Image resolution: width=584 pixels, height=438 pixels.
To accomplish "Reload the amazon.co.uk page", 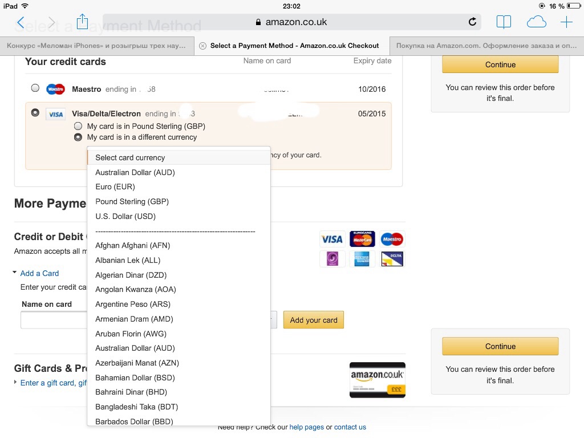I will (472, 22).
